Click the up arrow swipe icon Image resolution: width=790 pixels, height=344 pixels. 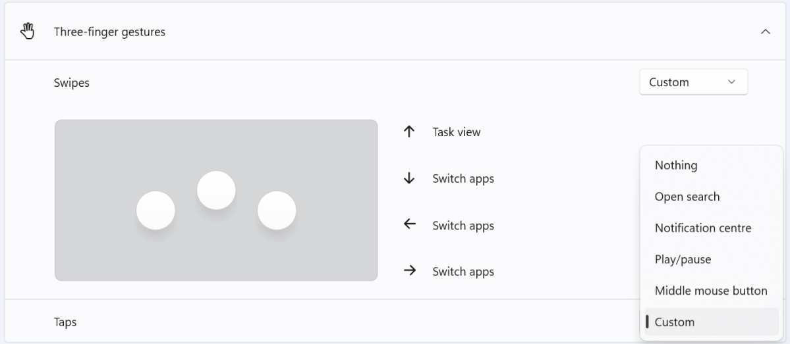tap(409, 132)
